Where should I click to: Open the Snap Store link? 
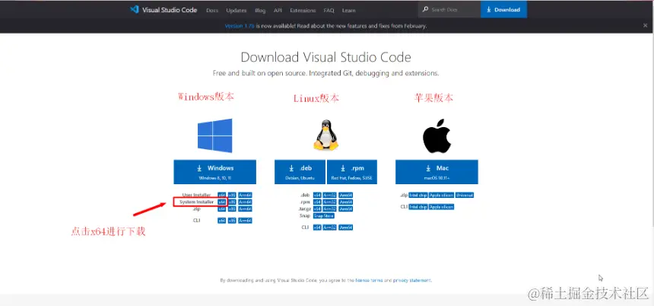pyautogui.click(x=324, y=216)
